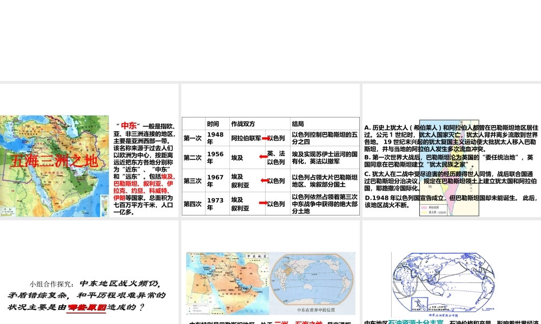Image resolution: width=541 pixels, height=324 pixels.
Task: Click the 1956年 cell in the war table
Action: [217, 158]
